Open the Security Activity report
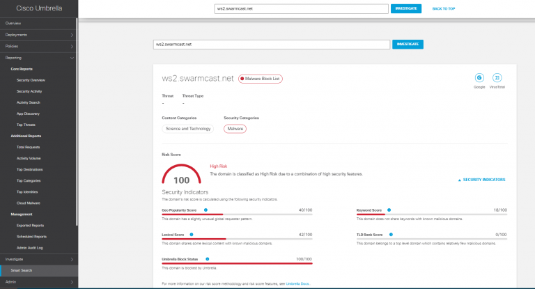Viewport: 535px width, 289px height. tap(29, 91)
